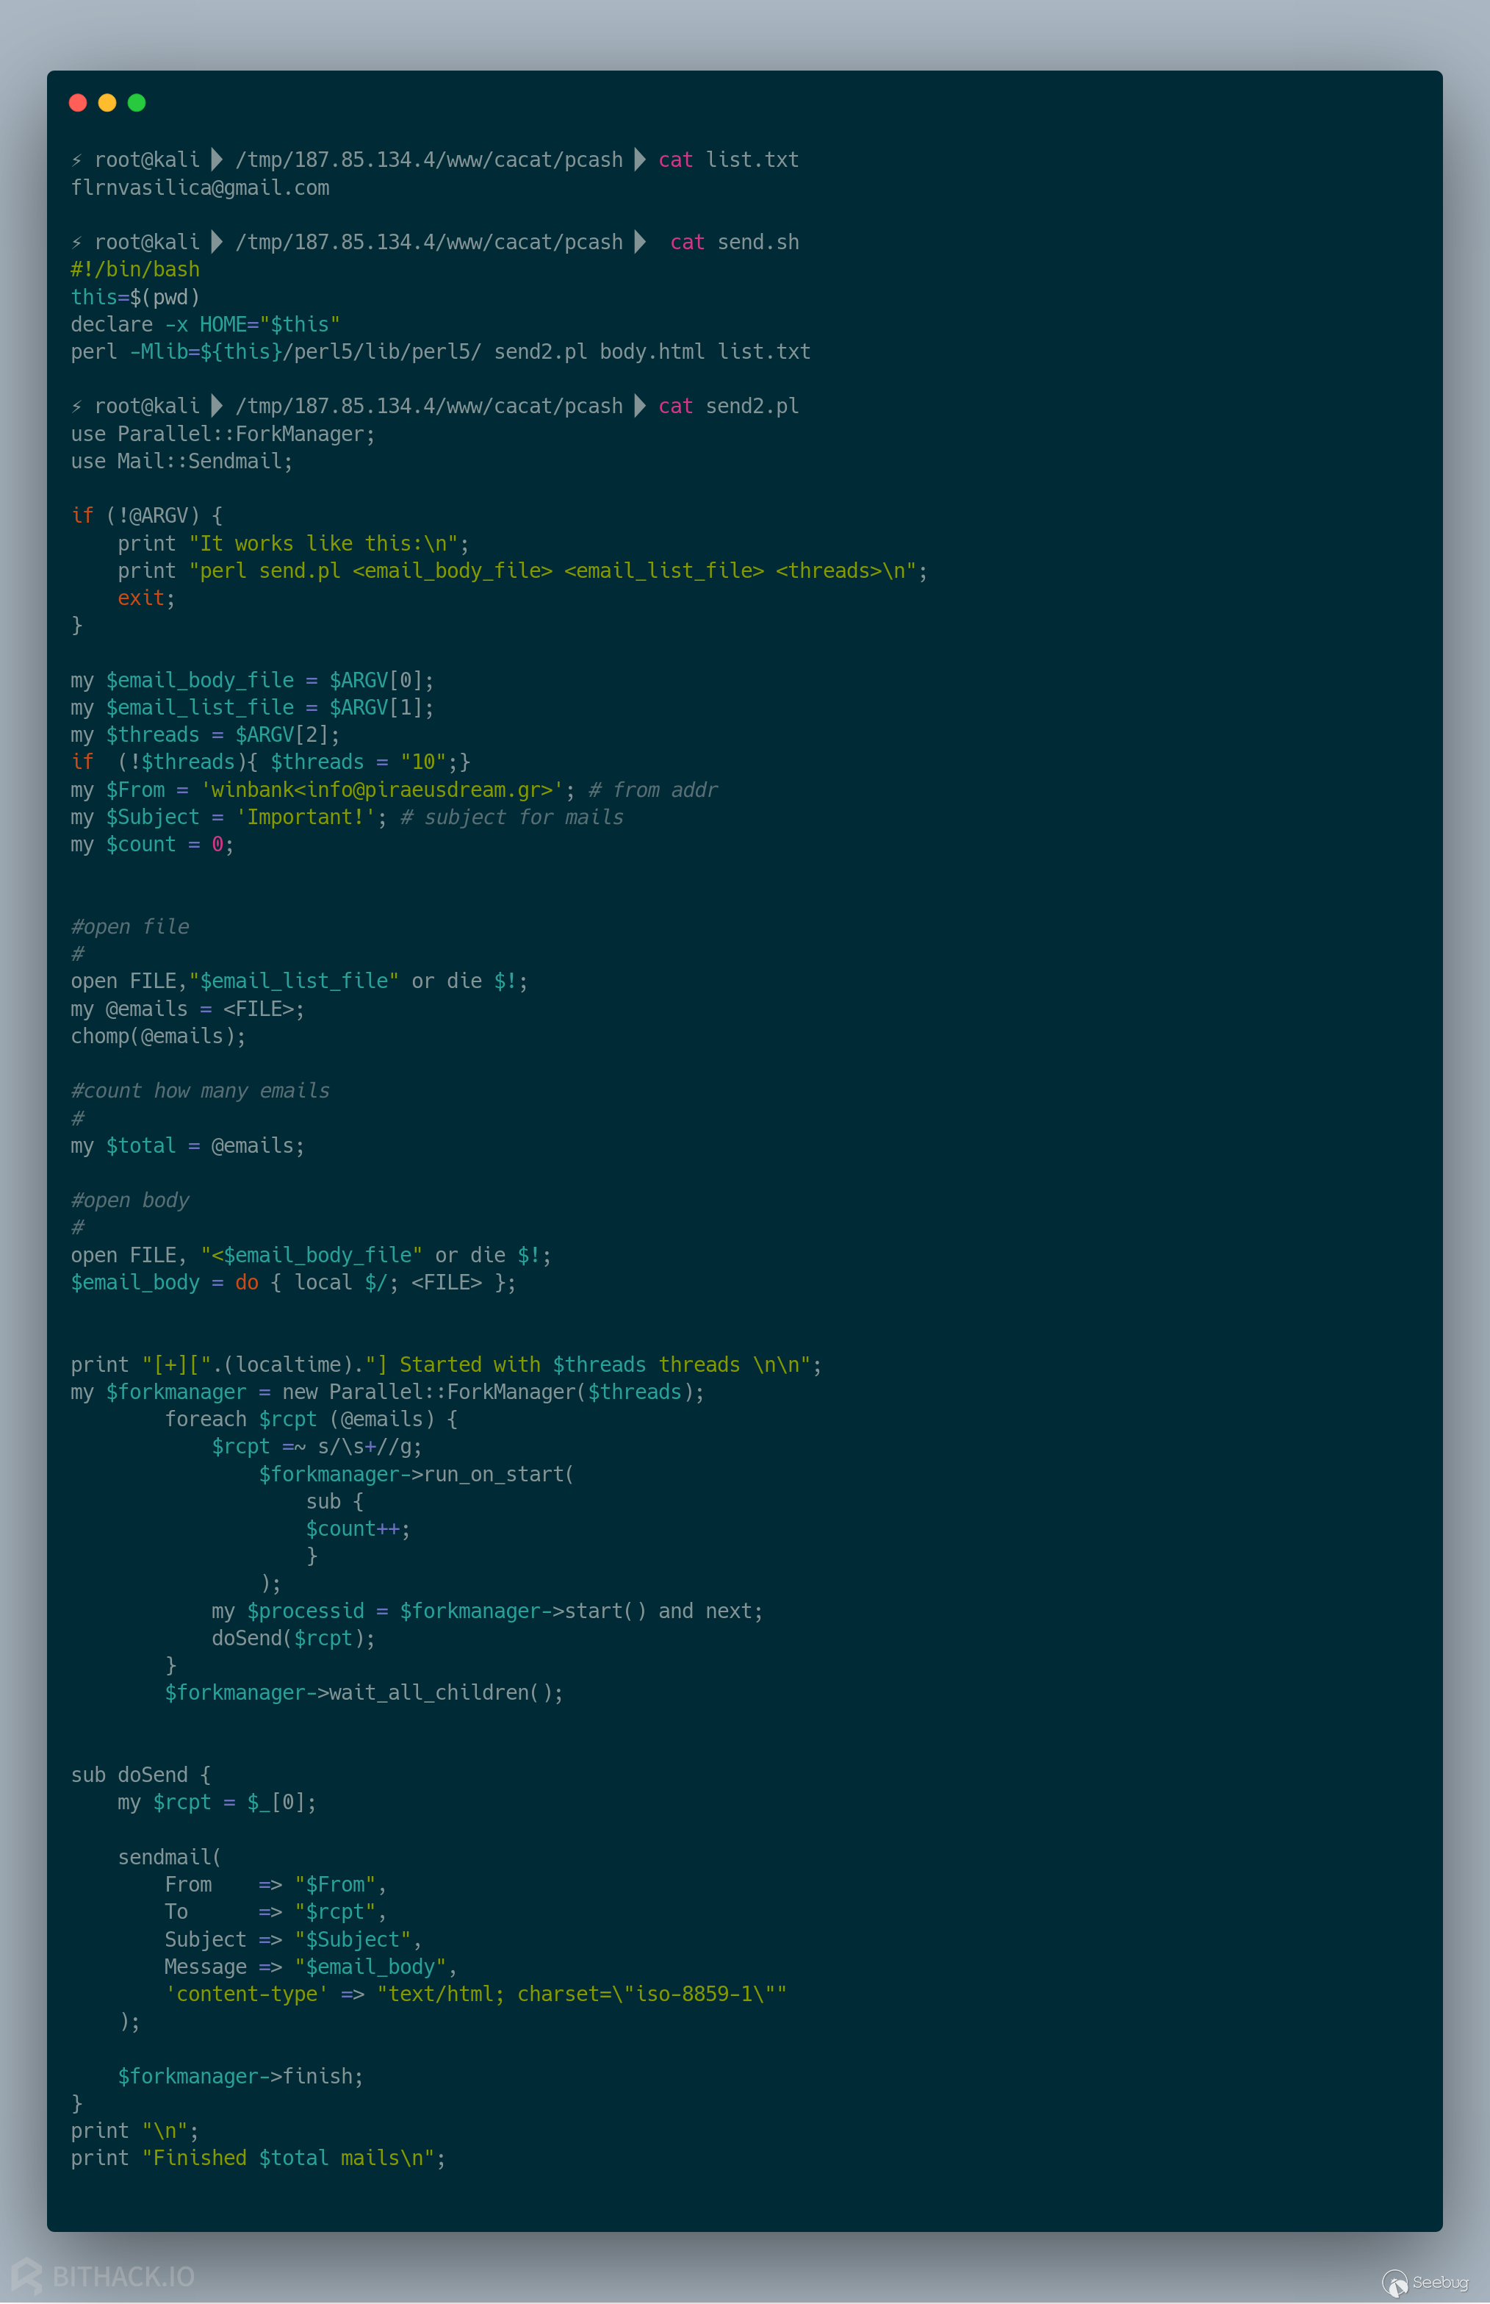Select the flrnvasilica@gmail.com email address

pyautogui.click(x=201, y=187)
